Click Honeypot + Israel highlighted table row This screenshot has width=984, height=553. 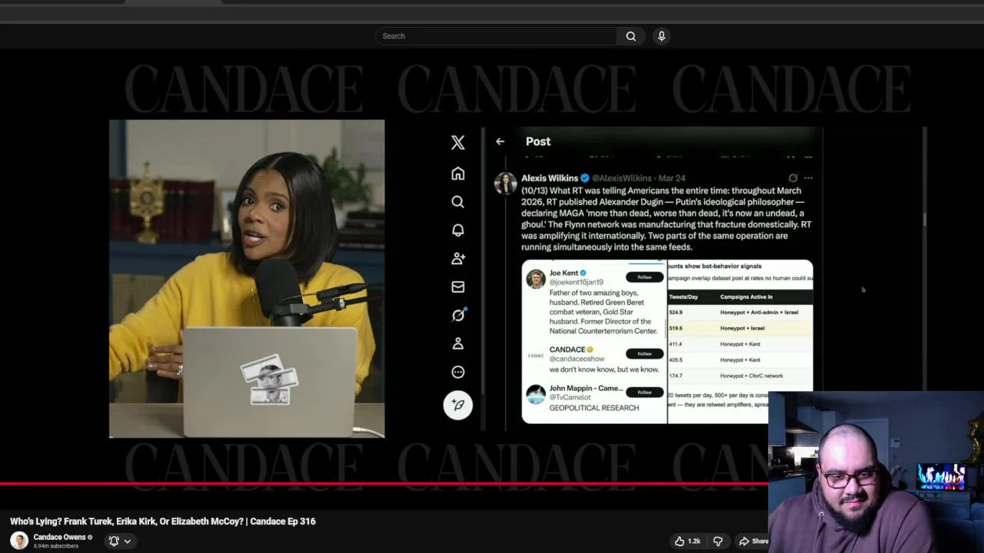coord(740,328)
